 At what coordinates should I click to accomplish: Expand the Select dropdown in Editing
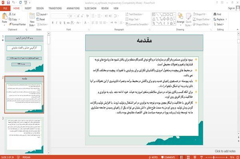point(219,24)
